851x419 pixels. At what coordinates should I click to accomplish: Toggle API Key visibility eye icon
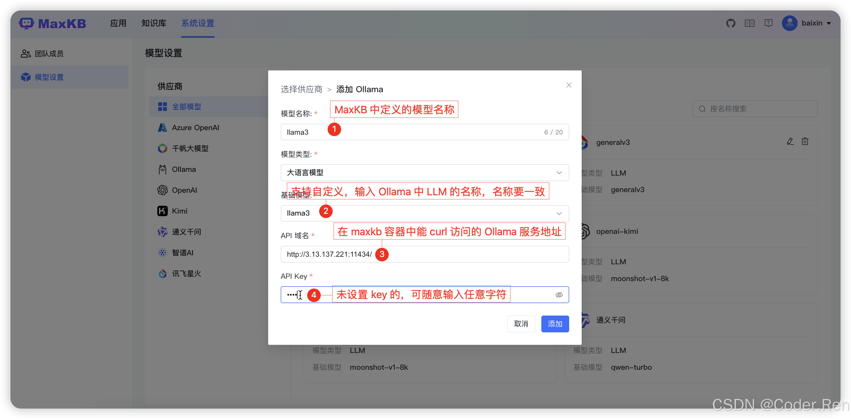coord(559,295)
